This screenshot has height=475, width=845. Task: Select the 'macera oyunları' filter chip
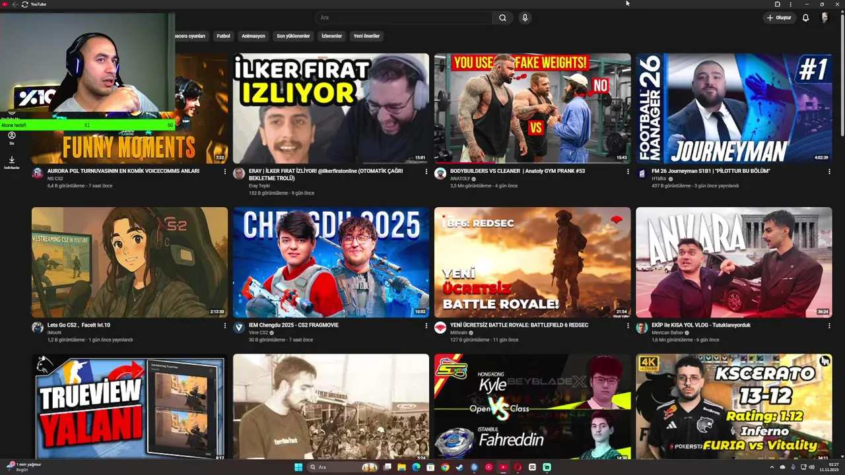tap(191, 36)
